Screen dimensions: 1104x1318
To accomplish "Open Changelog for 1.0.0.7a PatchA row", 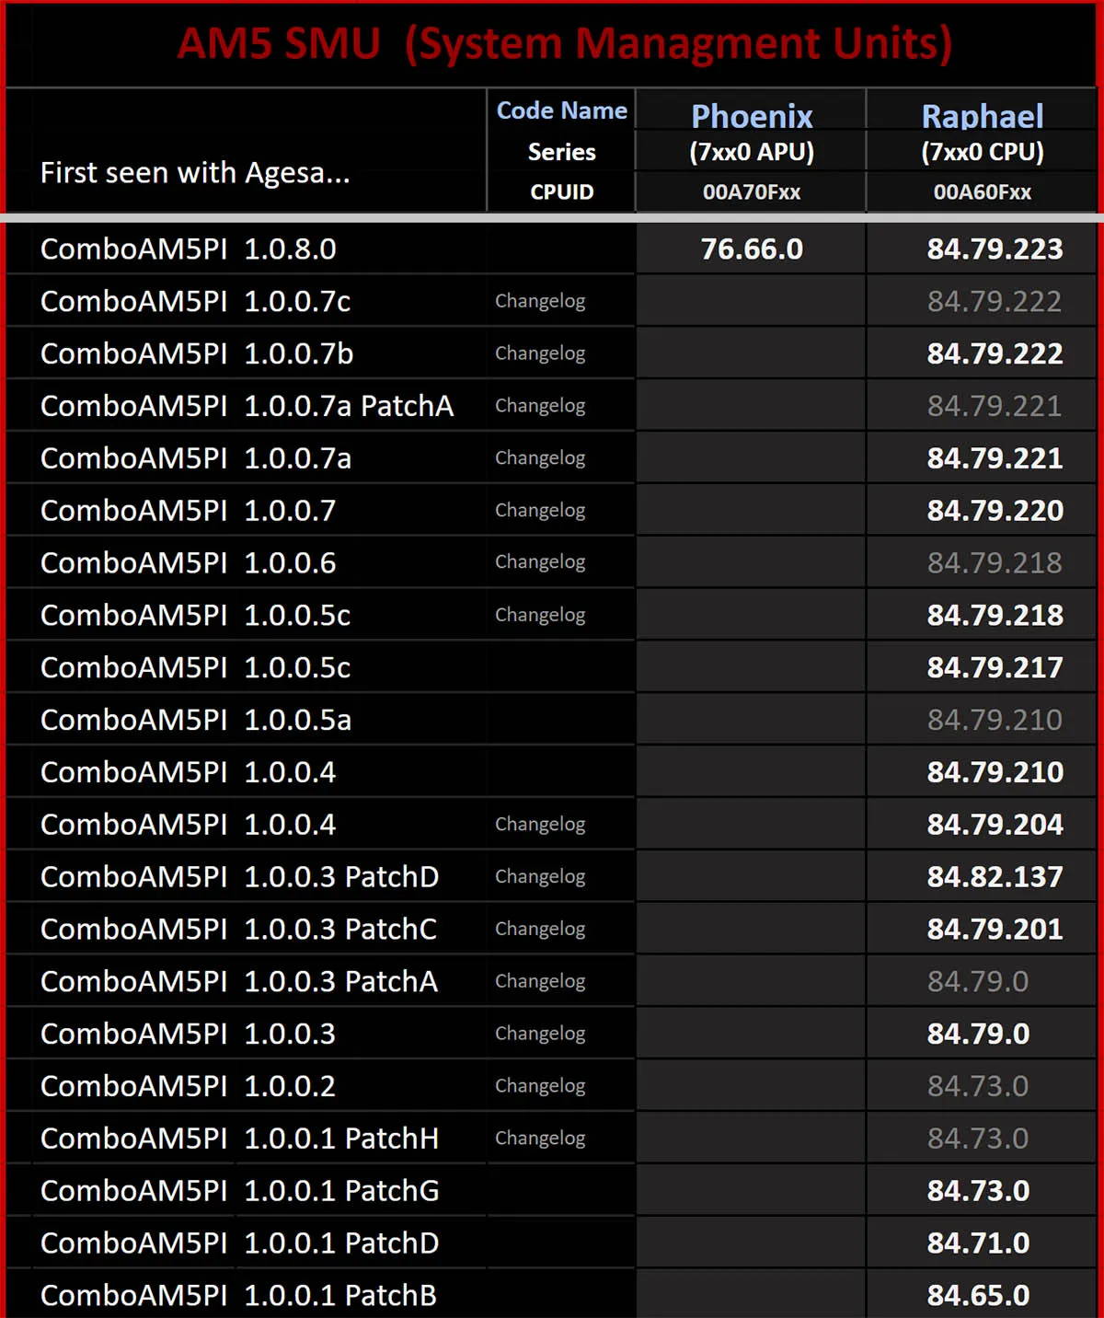I will pos(540,407).
